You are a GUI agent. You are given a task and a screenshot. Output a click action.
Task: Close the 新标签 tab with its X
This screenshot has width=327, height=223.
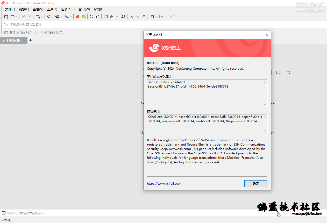point(24,40)
